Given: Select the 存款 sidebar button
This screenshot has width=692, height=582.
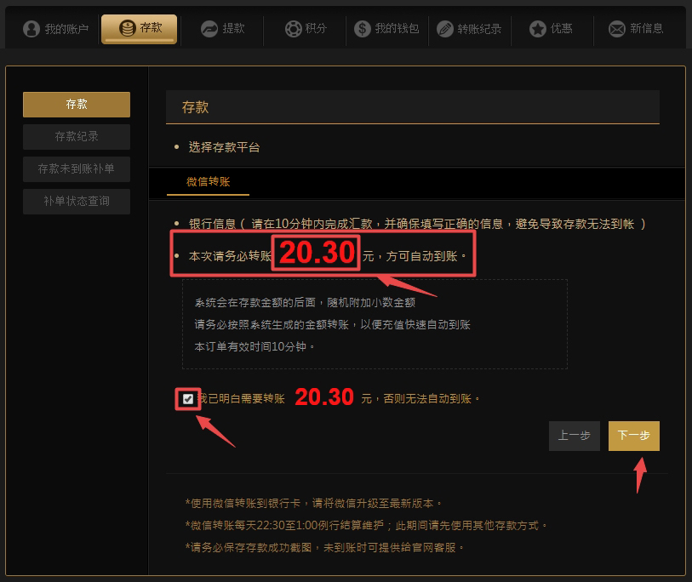Looking at the screenshot, I should point(77,105).
